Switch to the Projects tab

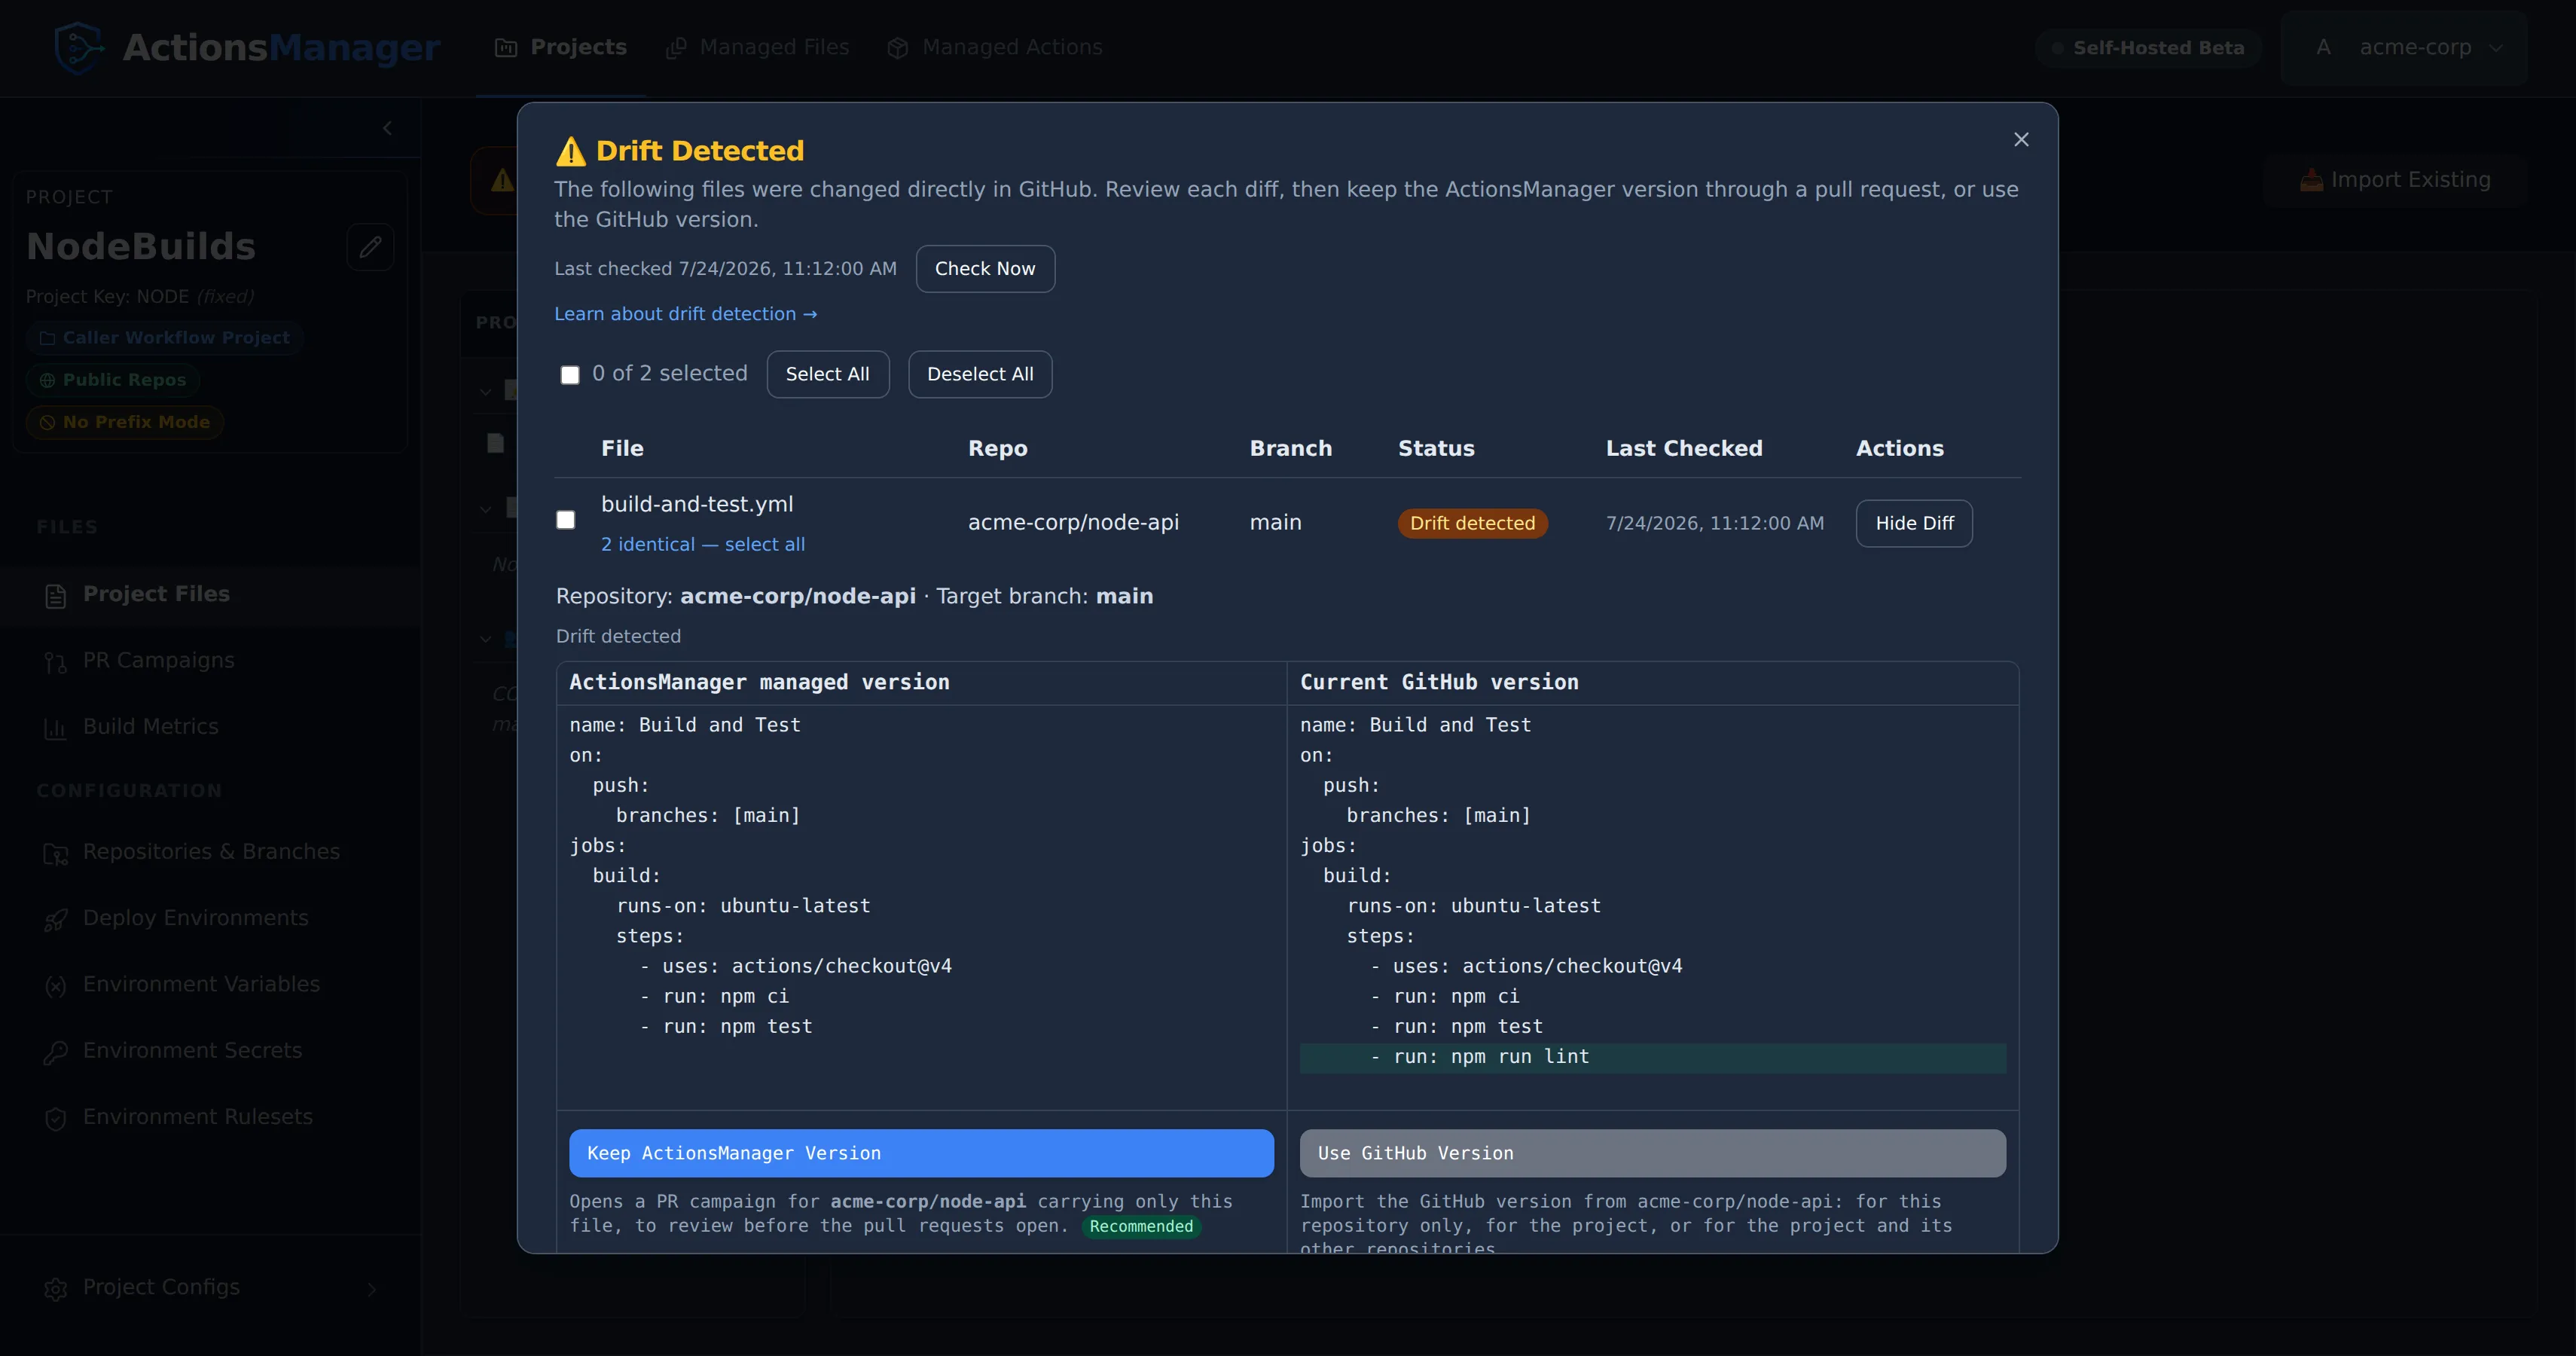[x=561, y=47]
